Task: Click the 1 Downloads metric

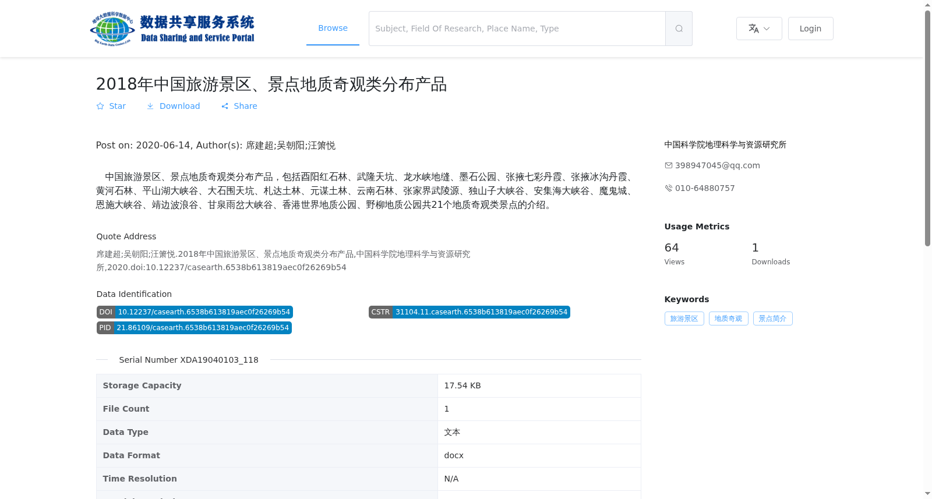Action: [x=771, y=254]
